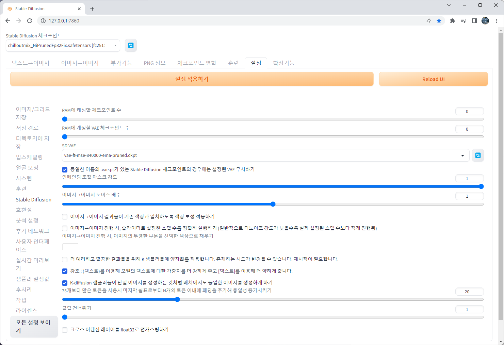This screenshot has height=345, width=504.
Task: Open the 훈련 sidebar settings section
Action: 21,189
